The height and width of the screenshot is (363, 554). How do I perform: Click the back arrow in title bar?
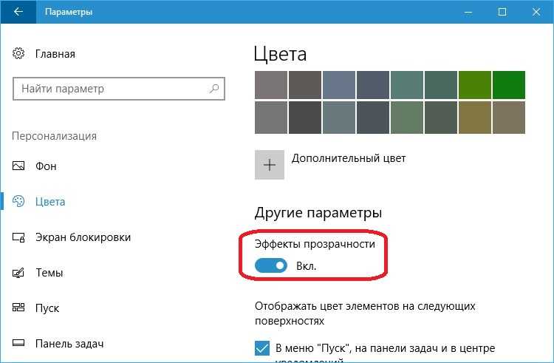coord(18,12)
